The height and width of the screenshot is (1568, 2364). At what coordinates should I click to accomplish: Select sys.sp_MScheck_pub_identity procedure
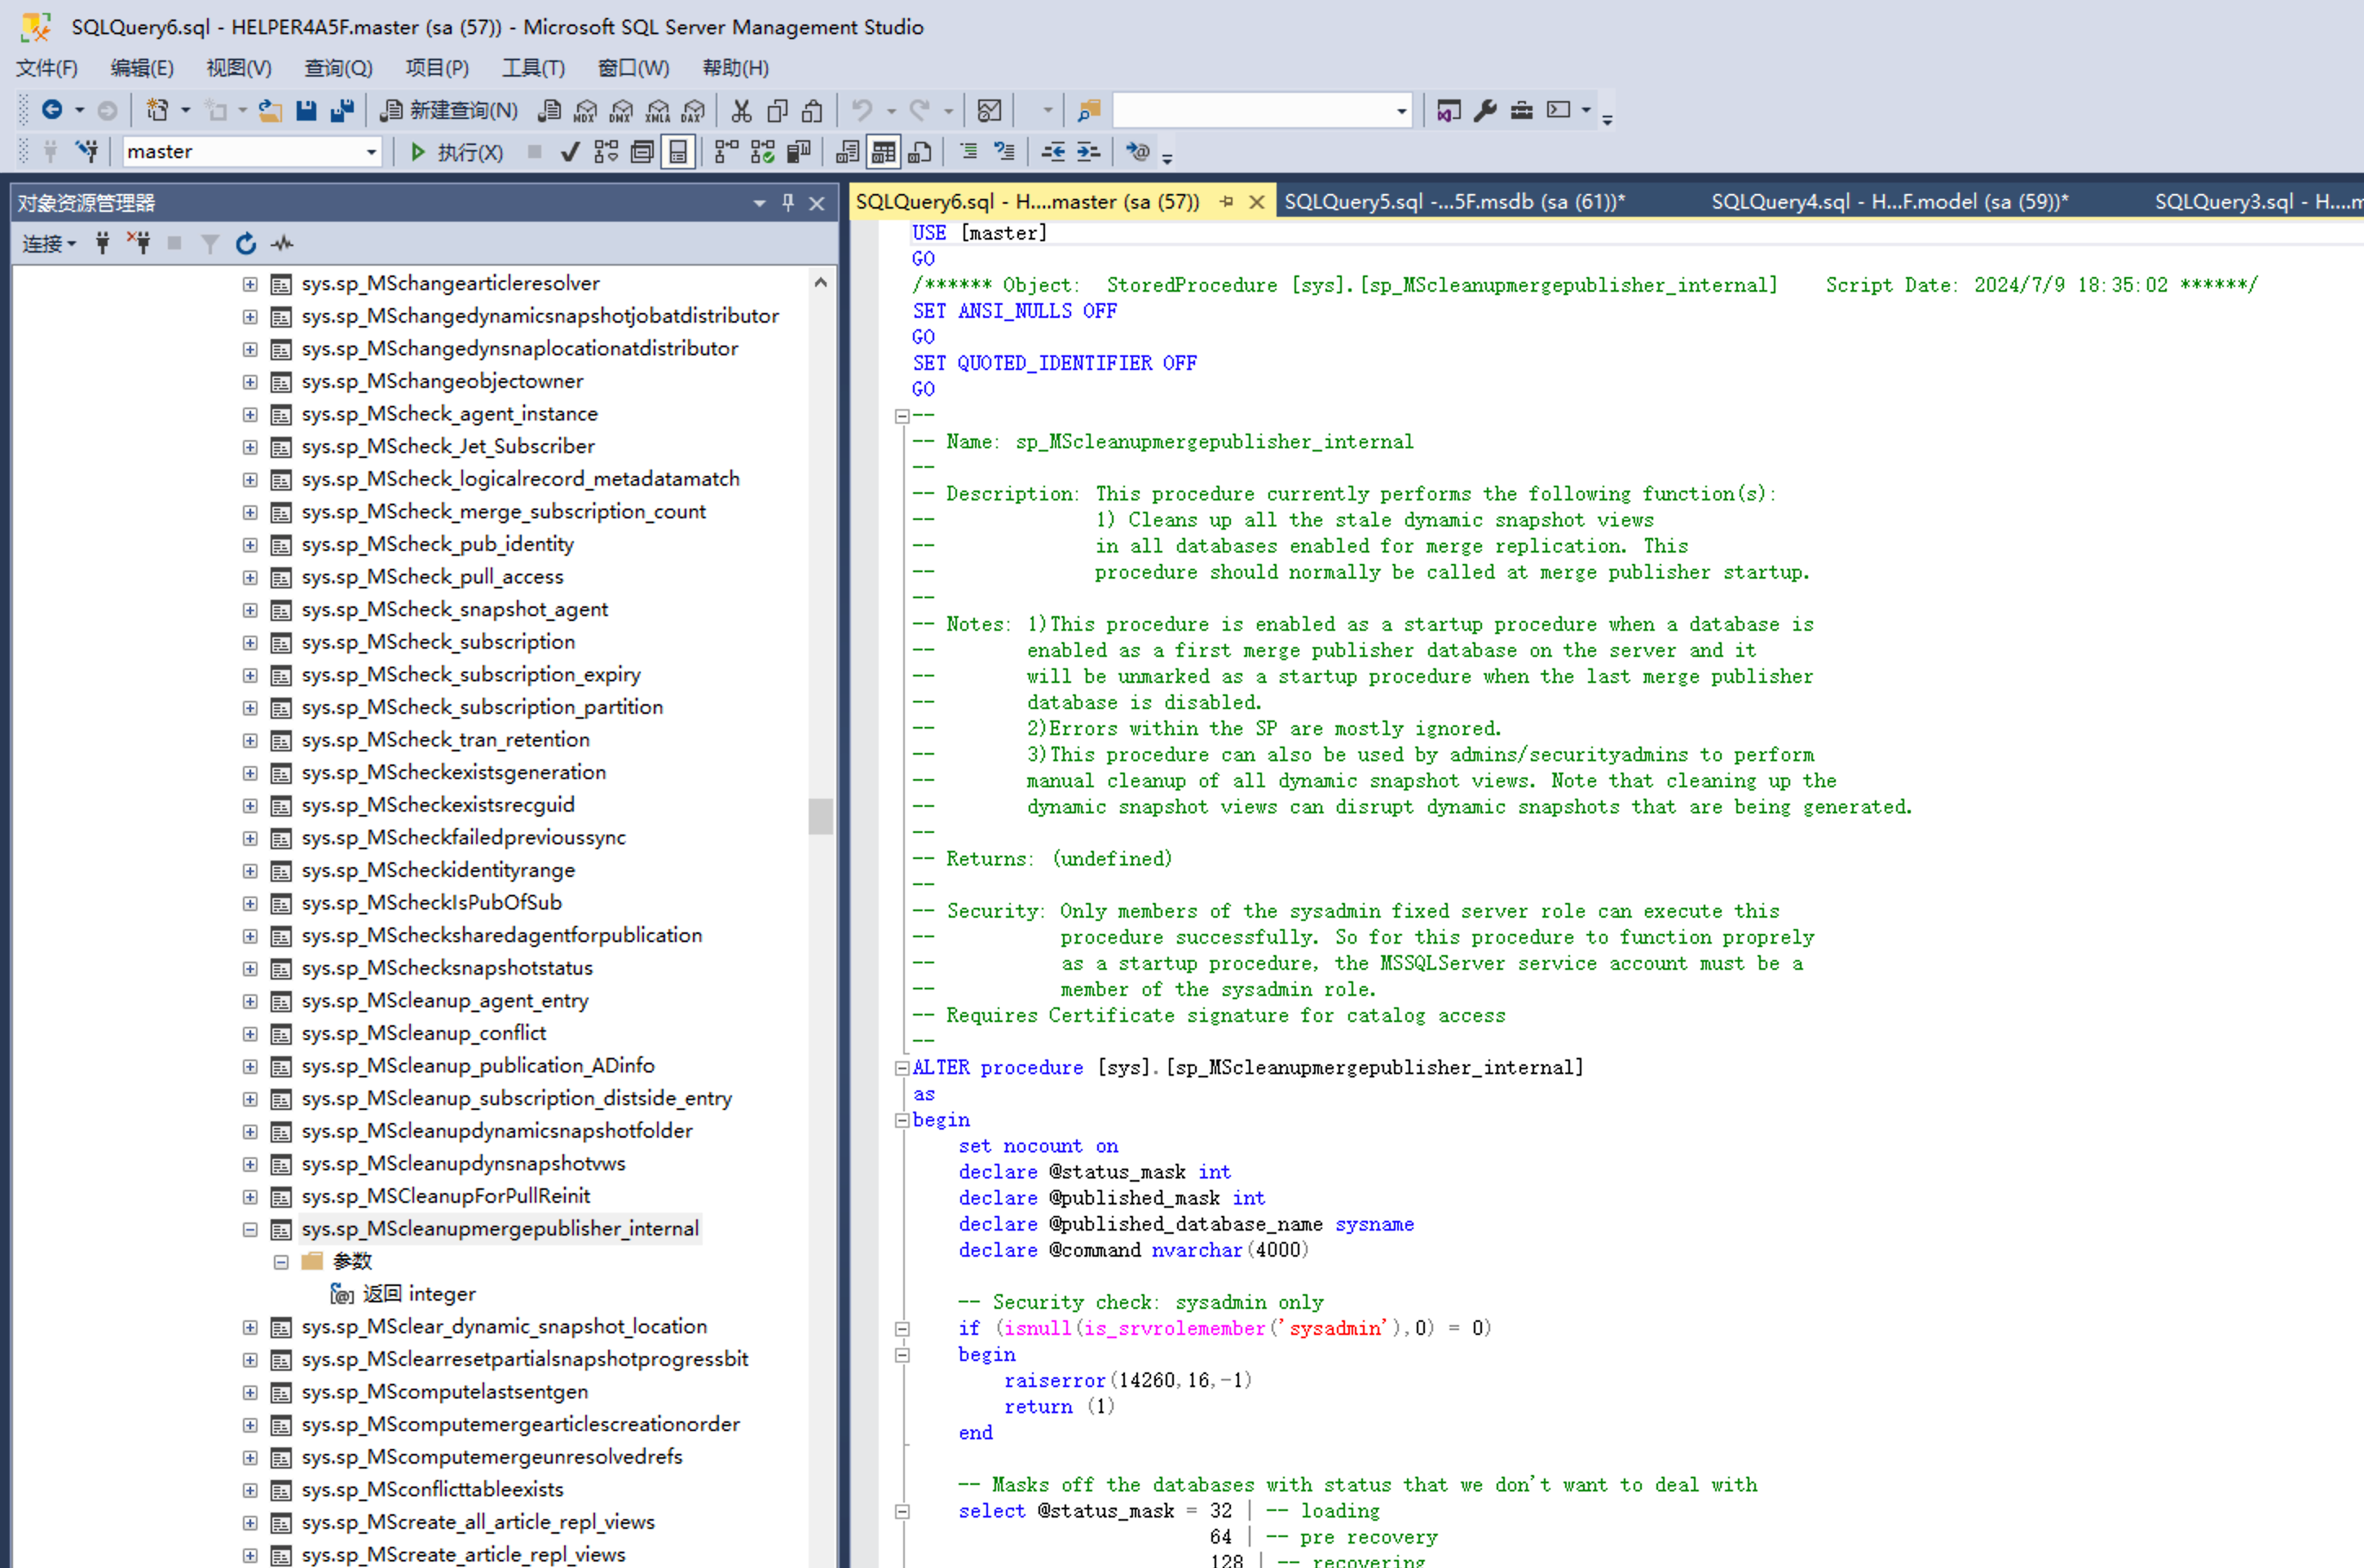[437, 544]
